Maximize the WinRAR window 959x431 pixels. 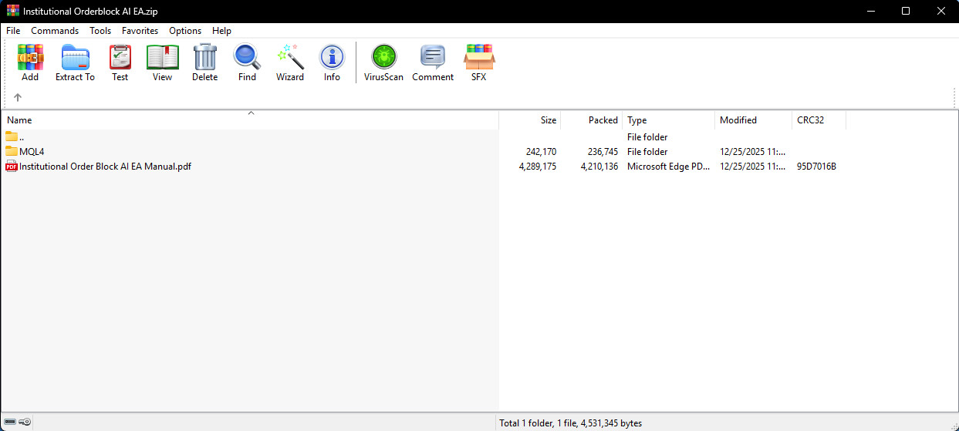(x=906, y=11)
